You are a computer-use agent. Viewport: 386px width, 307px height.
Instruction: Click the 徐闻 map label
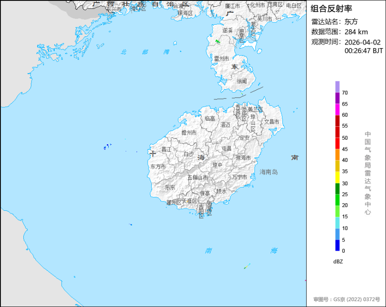[242, 81]
